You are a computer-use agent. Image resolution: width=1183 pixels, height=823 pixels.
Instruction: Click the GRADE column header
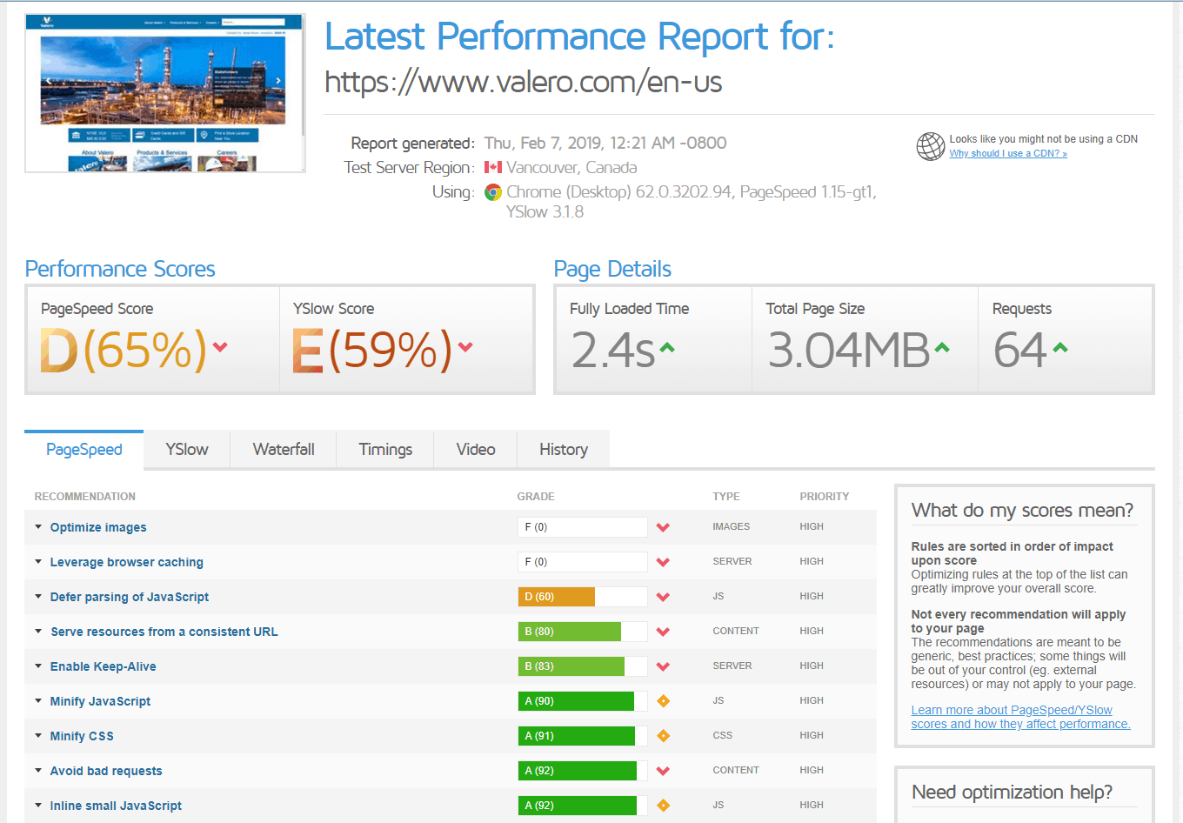(x=536, y=497)
